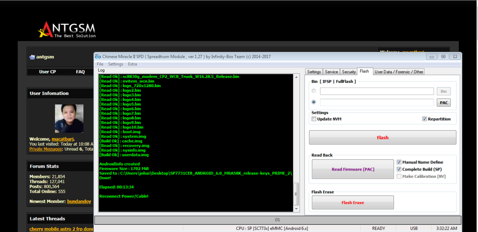
Task: Click the 3:32:22 AM clock in status bar
Action: pos(447,228)
